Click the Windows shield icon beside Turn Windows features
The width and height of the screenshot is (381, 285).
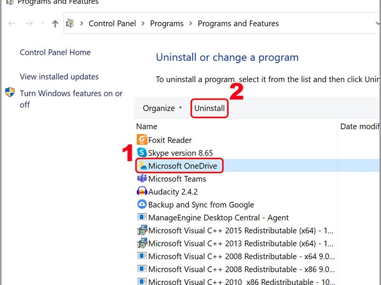click(x=10, y=92)
